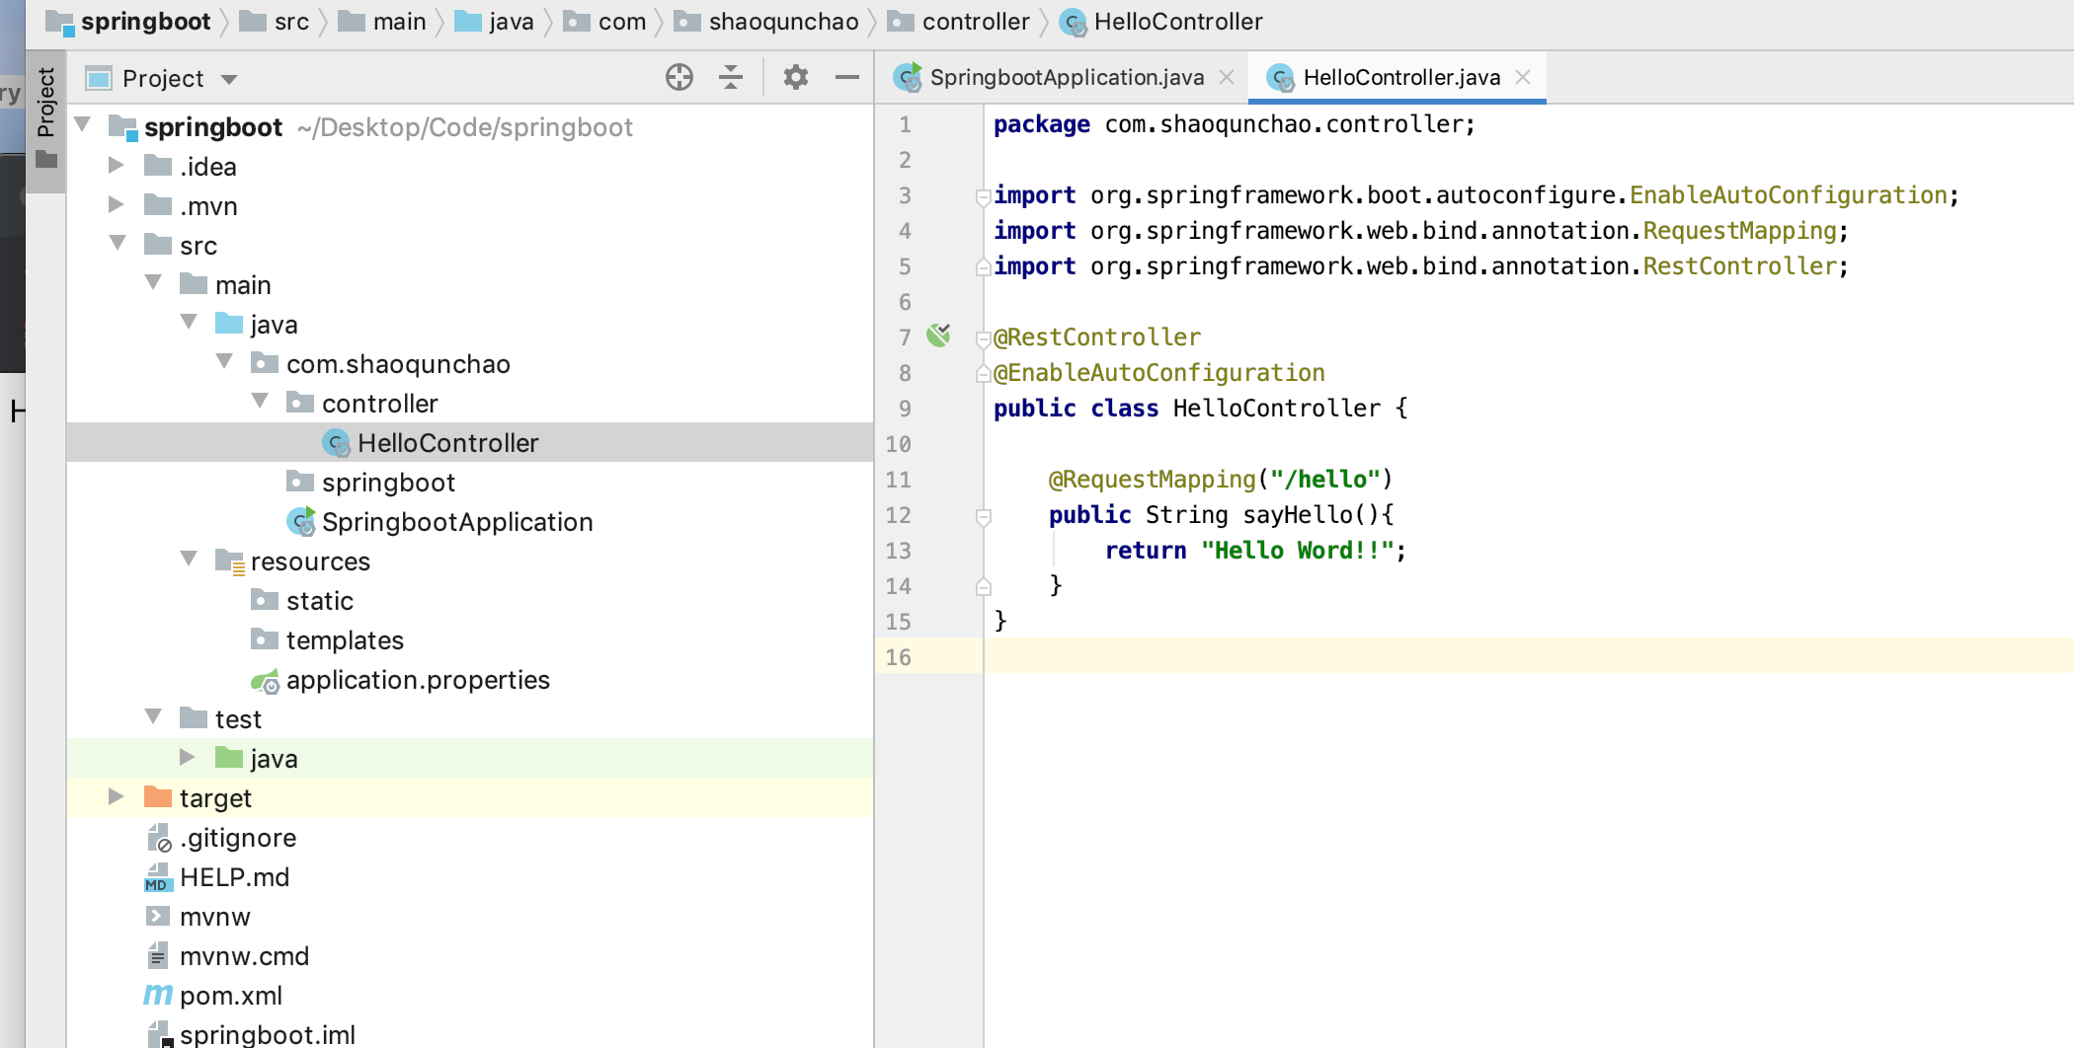Select mvnw.cmd file
Screen dimensions: 2074x1048
[244, 956]
